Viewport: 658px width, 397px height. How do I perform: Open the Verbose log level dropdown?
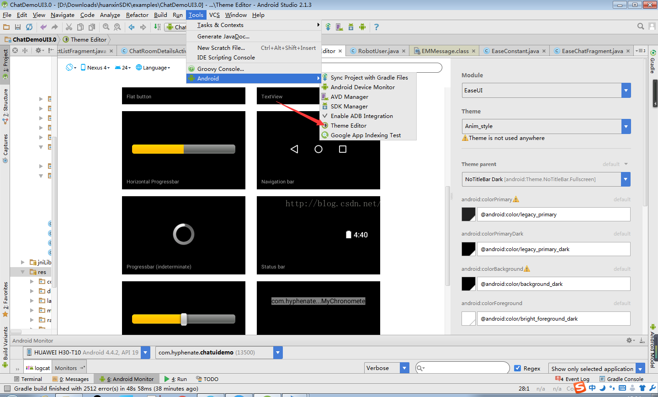387,368
